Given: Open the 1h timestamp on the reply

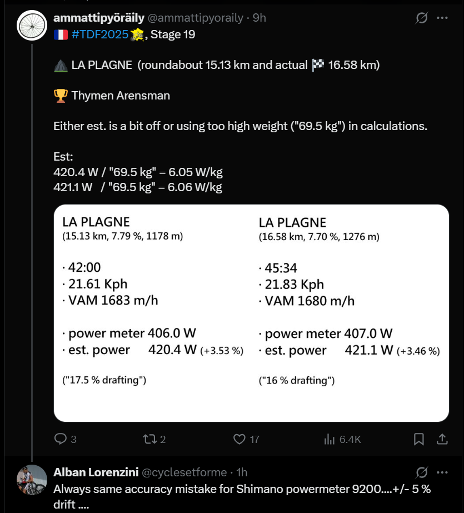Looking at the screenshot, I should point(241,472).
